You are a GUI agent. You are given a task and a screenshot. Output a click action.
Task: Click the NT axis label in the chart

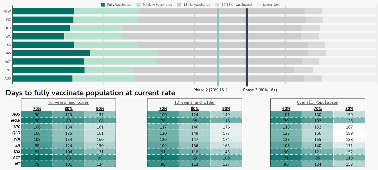(9, 70)
